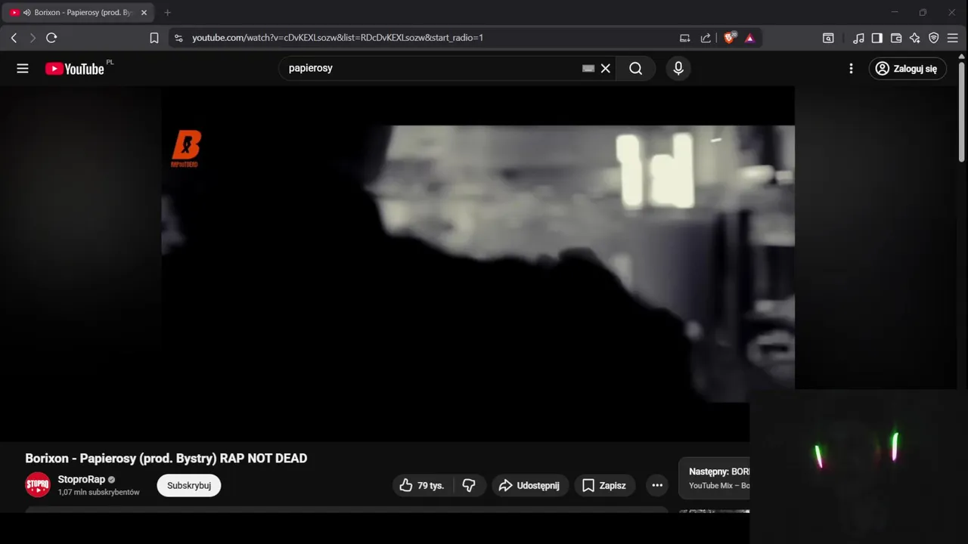Open the tab search toolbar icon
The width and height of the screenshot is (968, 544).
click(828, 38)
